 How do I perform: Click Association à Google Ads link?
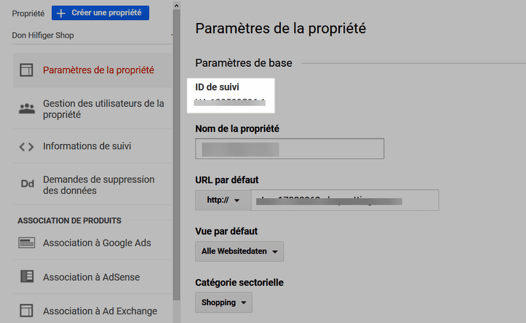tap(97, 243)
